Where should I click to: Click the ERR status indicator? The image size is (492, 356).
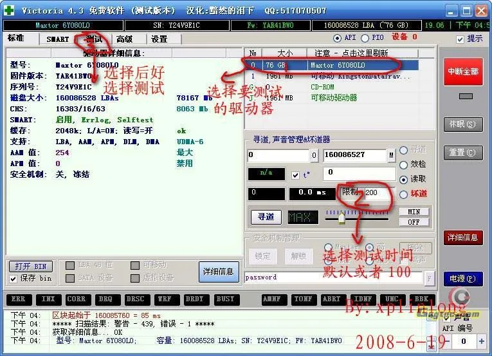click(19, 299)
